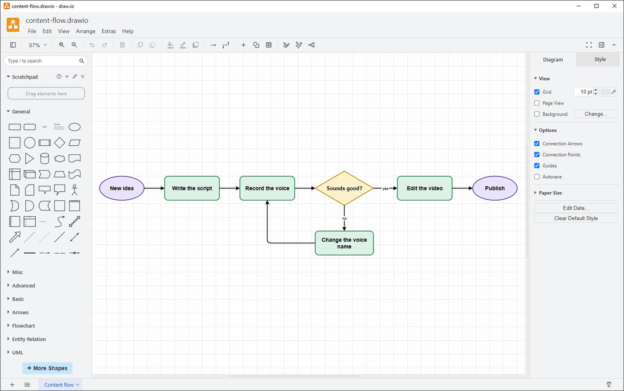Expand the Paper Size section
The width and height of the screenshot is (624, 391).
(x=548, y=193)
